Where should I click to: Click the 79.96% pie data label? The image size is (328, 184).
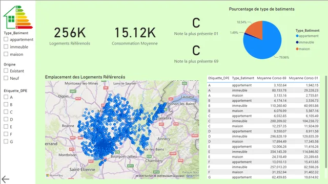tap(284, 57)
